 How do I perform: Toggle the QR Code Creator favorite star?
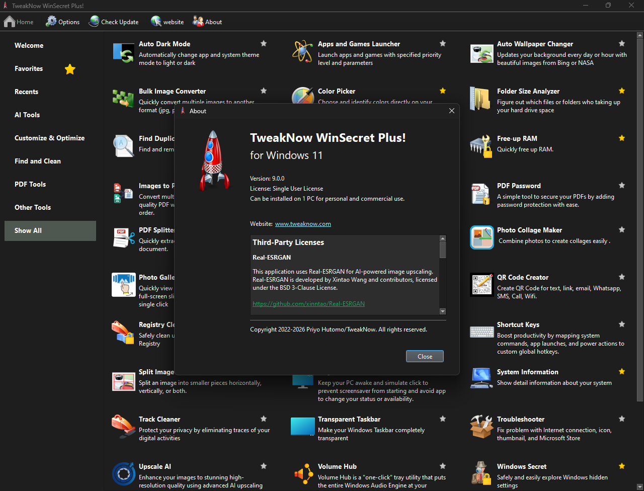click(622, 277)
